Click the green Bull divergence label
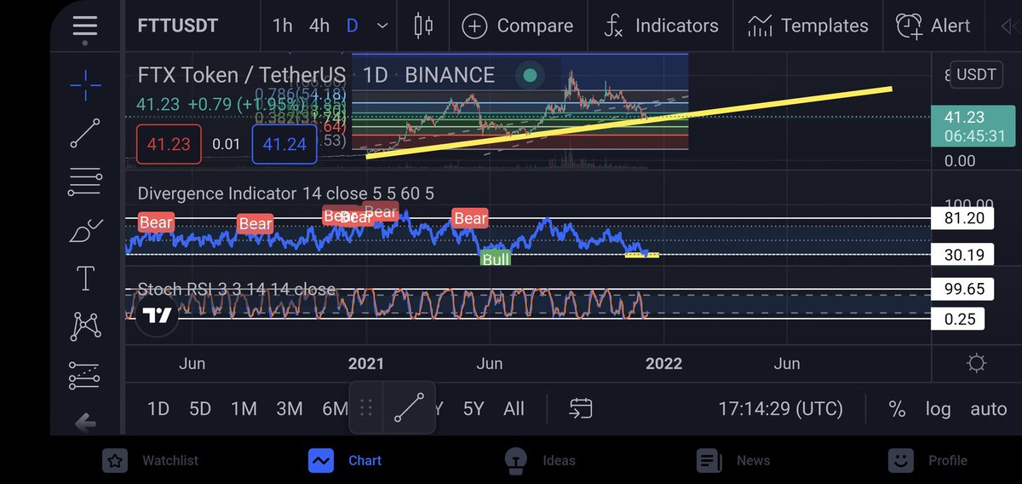This screenshot has width=1022, height=484. [x=496, y=258]
